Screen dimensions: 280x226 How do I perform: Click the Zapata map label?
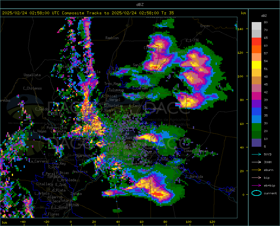click(x=76, y=194)
